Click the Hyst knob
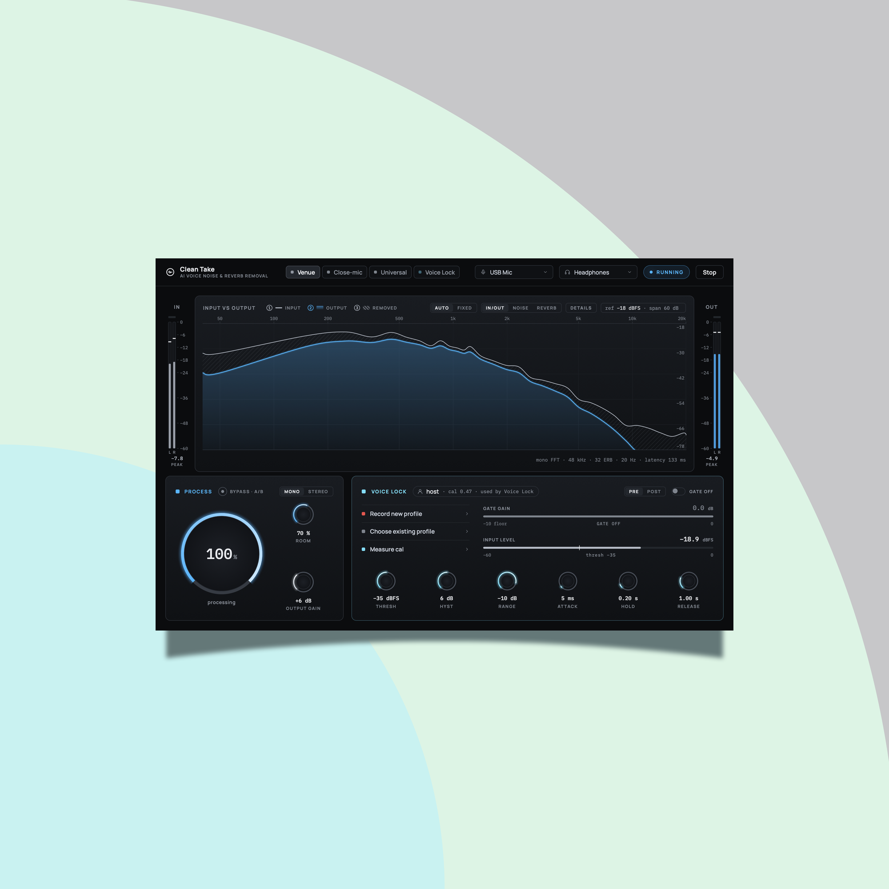The height and width of the screenshot is (889, 889). (x=446, y=581)
